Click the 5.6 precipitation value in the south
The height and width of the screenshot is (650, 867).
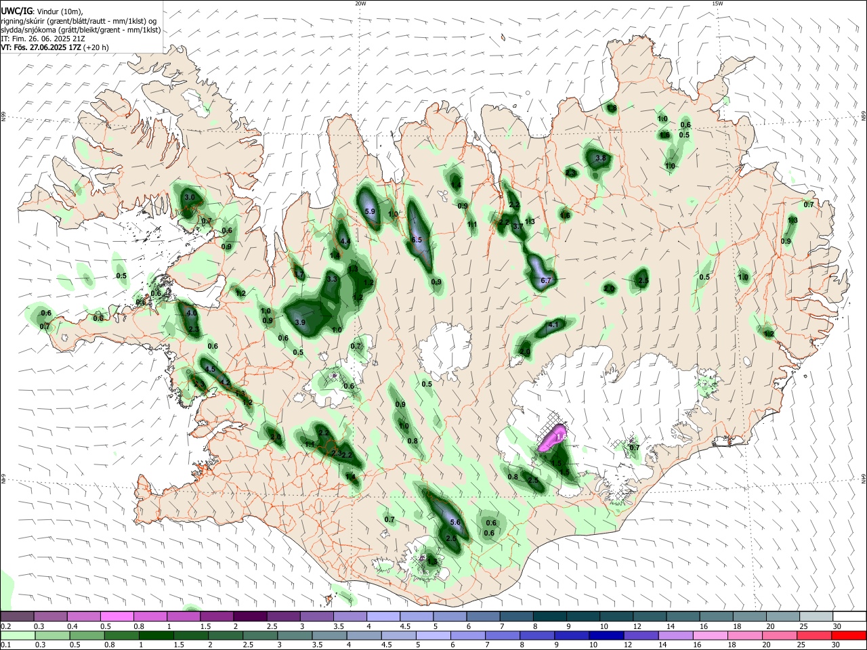coord(455,522)
